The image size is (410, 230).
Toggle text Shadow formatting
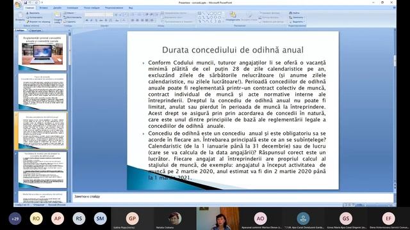coord(106,20)
